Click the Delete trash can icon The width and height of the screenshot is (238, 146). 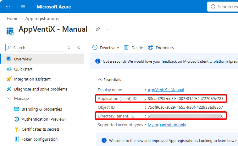coord(126,48)
